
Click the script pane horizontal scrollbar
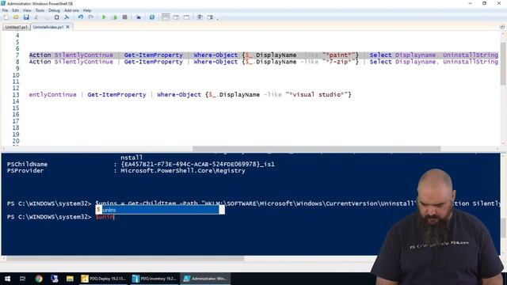[x=317, y=149]
